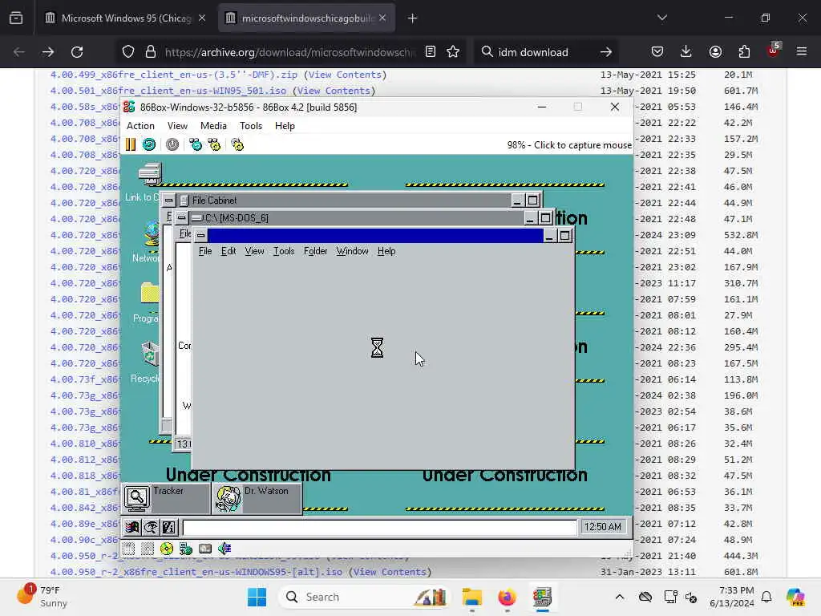The height and width of the screenshot is (616, 821).
Task: Open the Firefox hamburger application menu
Action: pyautogui.click(x=802, y=52)
